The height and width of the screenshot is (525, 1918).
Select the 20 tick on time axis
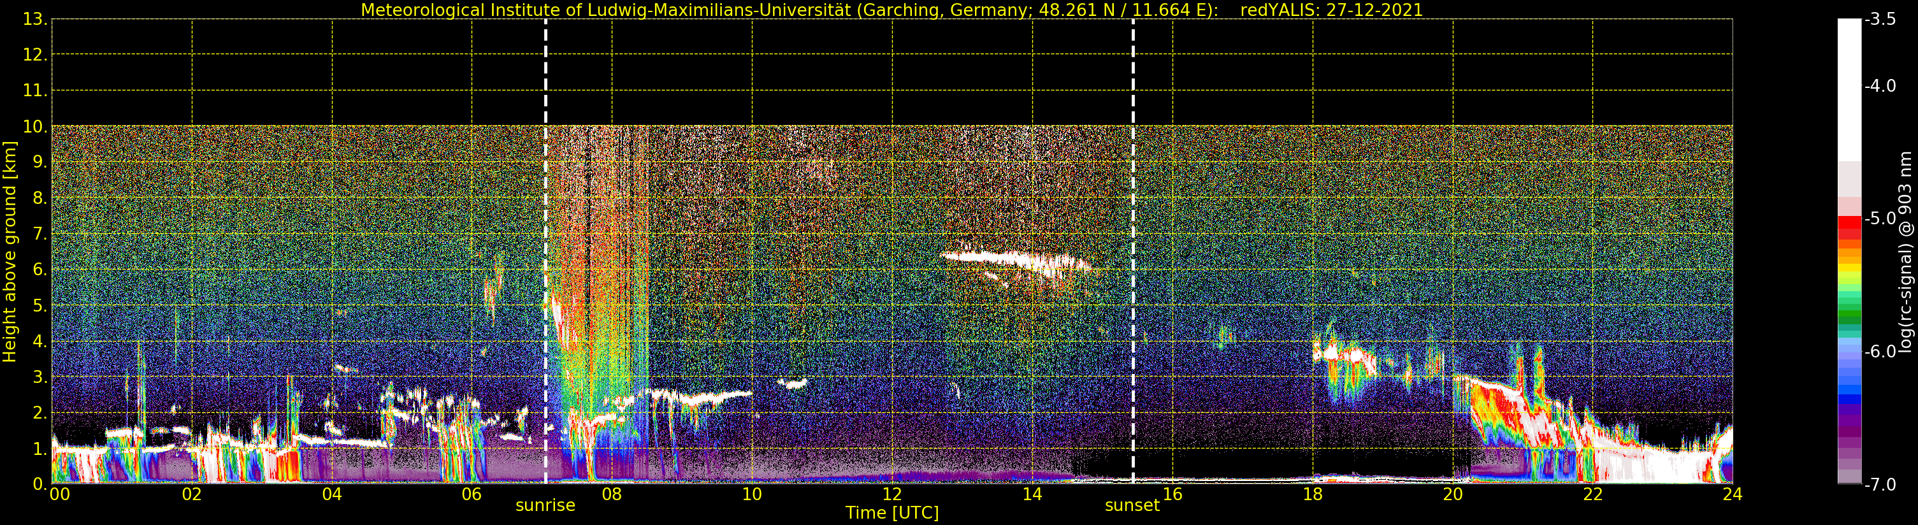pyautogui.click(x=1453, y=494)
